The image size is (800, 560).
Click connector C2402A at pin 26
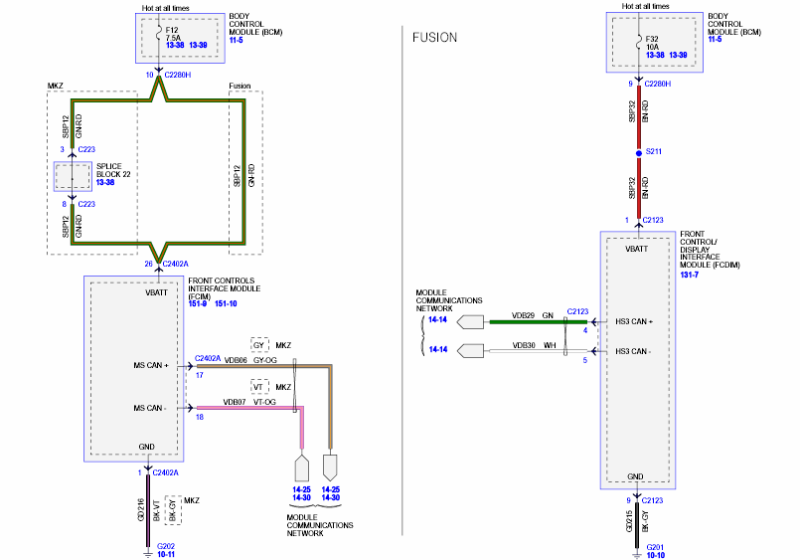[176, 264]
